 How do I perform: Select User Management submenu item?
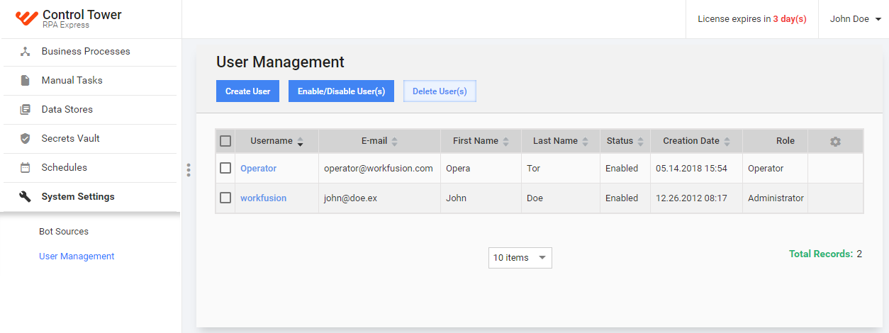click(77, 256)
